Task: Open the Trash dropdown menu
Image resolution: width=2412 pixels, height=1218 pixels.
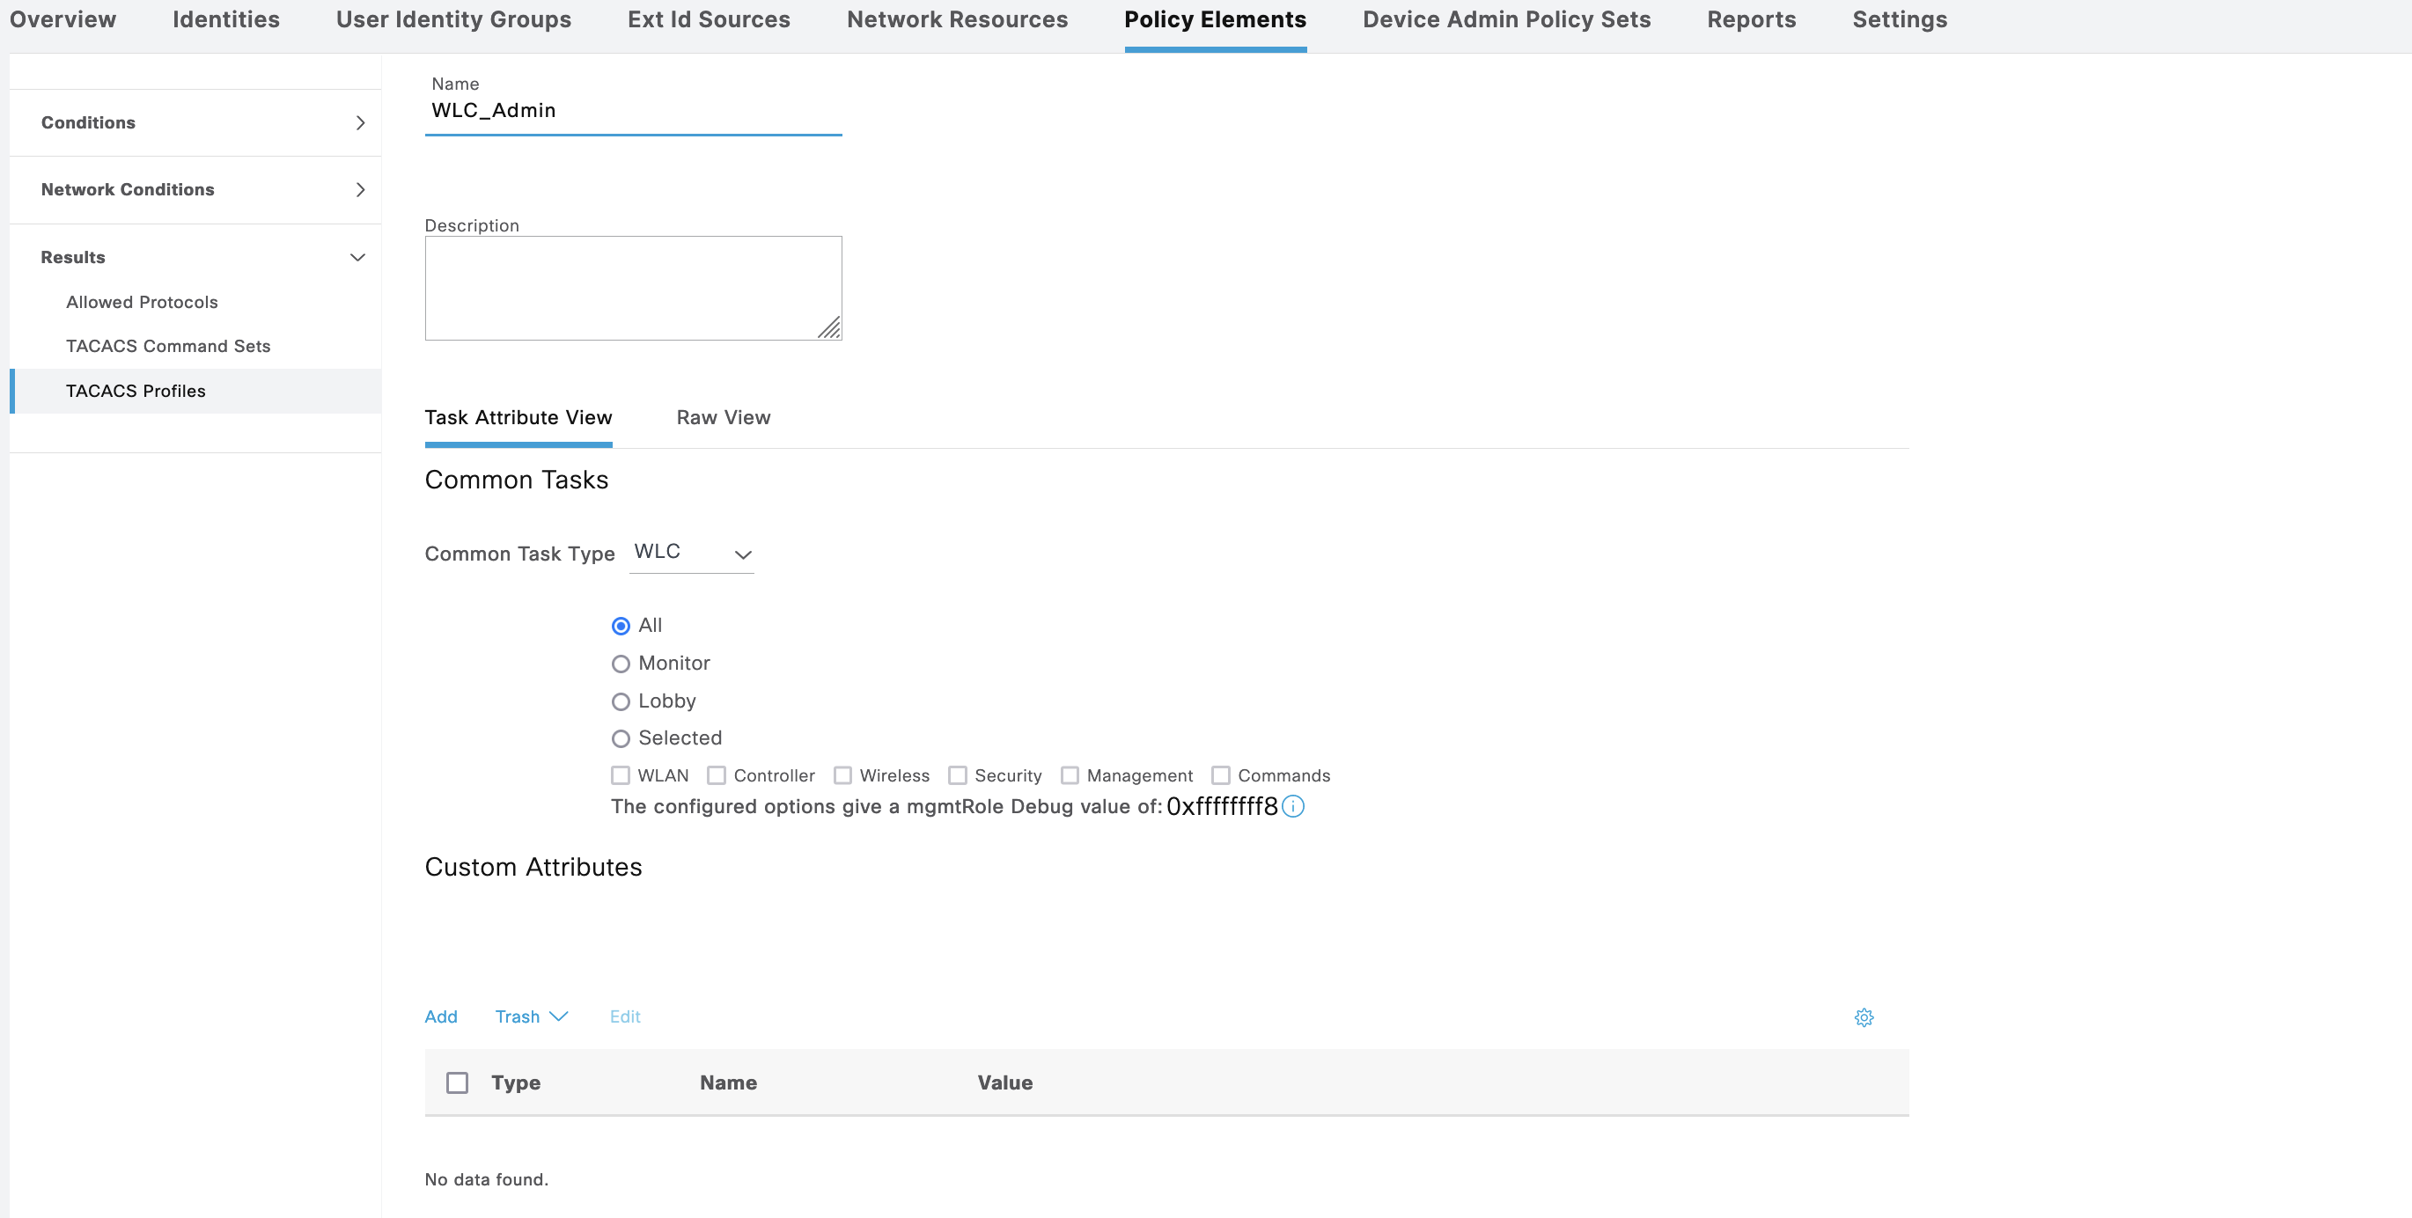Action: click(x=531, y=1016)
